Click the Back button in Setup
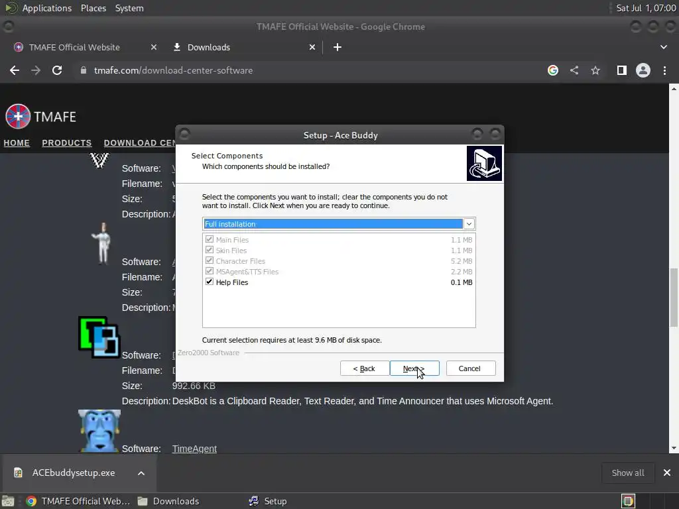Viewport: 679px width, 509px height. [x=364, y=368]
